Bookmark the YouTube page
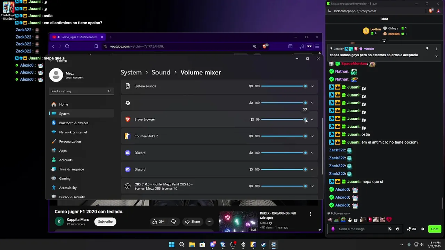 [x=96, y=46]
